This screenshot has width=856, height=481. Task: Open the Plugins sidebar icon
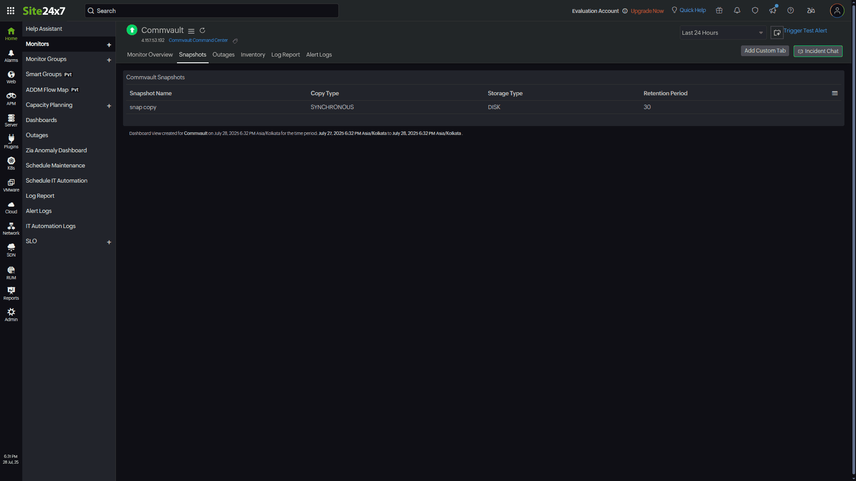[11, 141]
